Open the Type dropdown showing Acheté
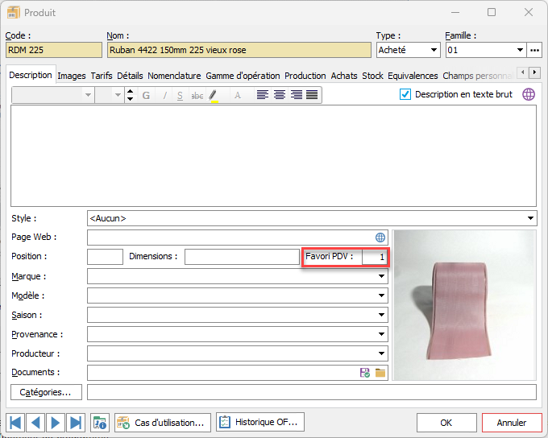This screenshot has width=548, height=438. click(408, 50)
